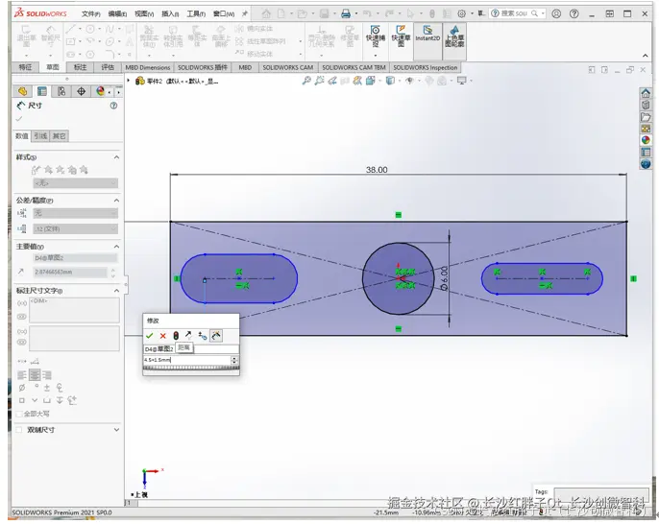Open 工具 menu

point(196,13)
